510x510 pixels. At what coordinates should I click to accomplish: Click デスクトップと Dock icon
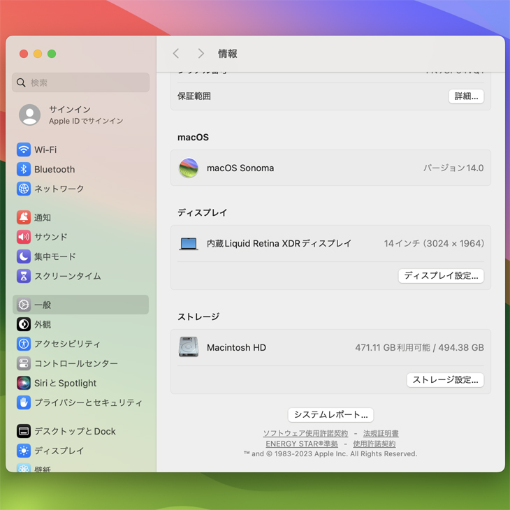[24, 431]
